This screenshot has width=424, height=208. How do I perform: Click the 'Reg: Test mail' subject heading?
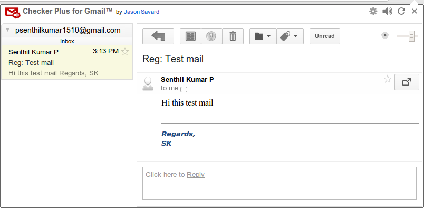(x=173, y=59)
